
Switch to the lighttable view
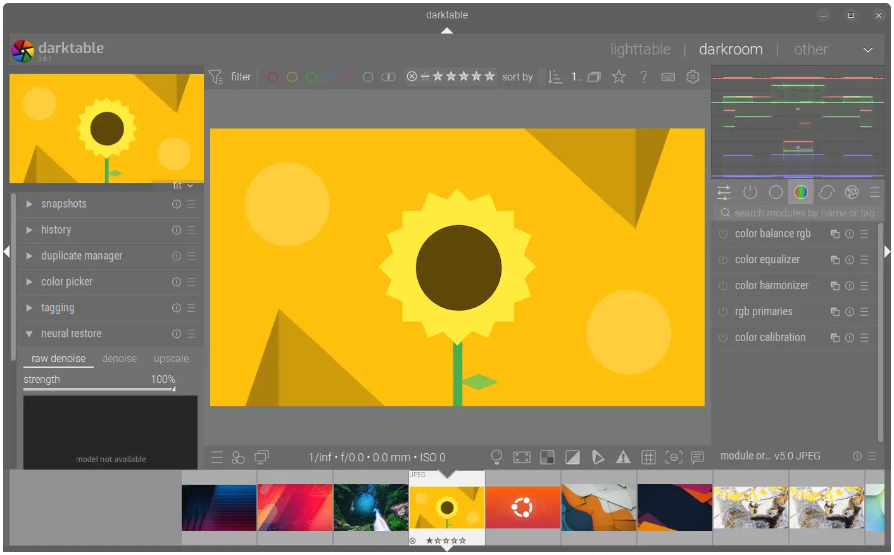click(640, 49)
